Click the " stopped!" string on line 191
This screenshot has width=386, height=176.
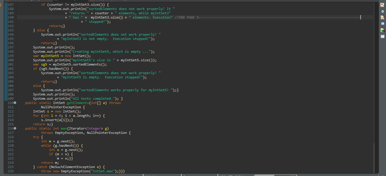pos(96,22)
